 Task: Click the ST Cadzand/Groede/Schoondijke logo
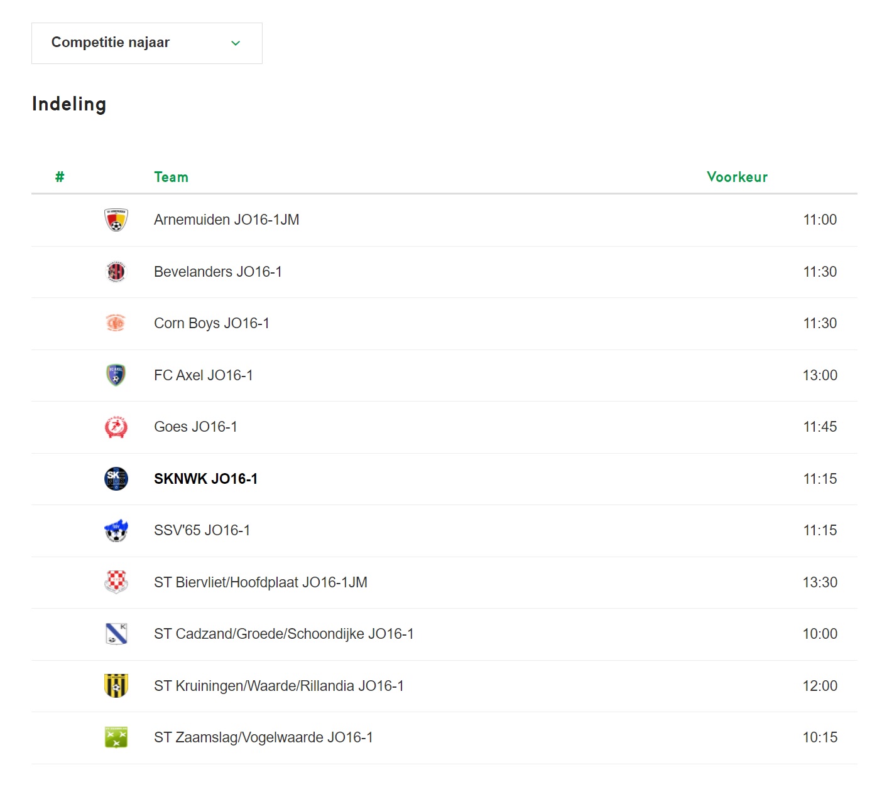pyautogui.click(x=116, y=634)
